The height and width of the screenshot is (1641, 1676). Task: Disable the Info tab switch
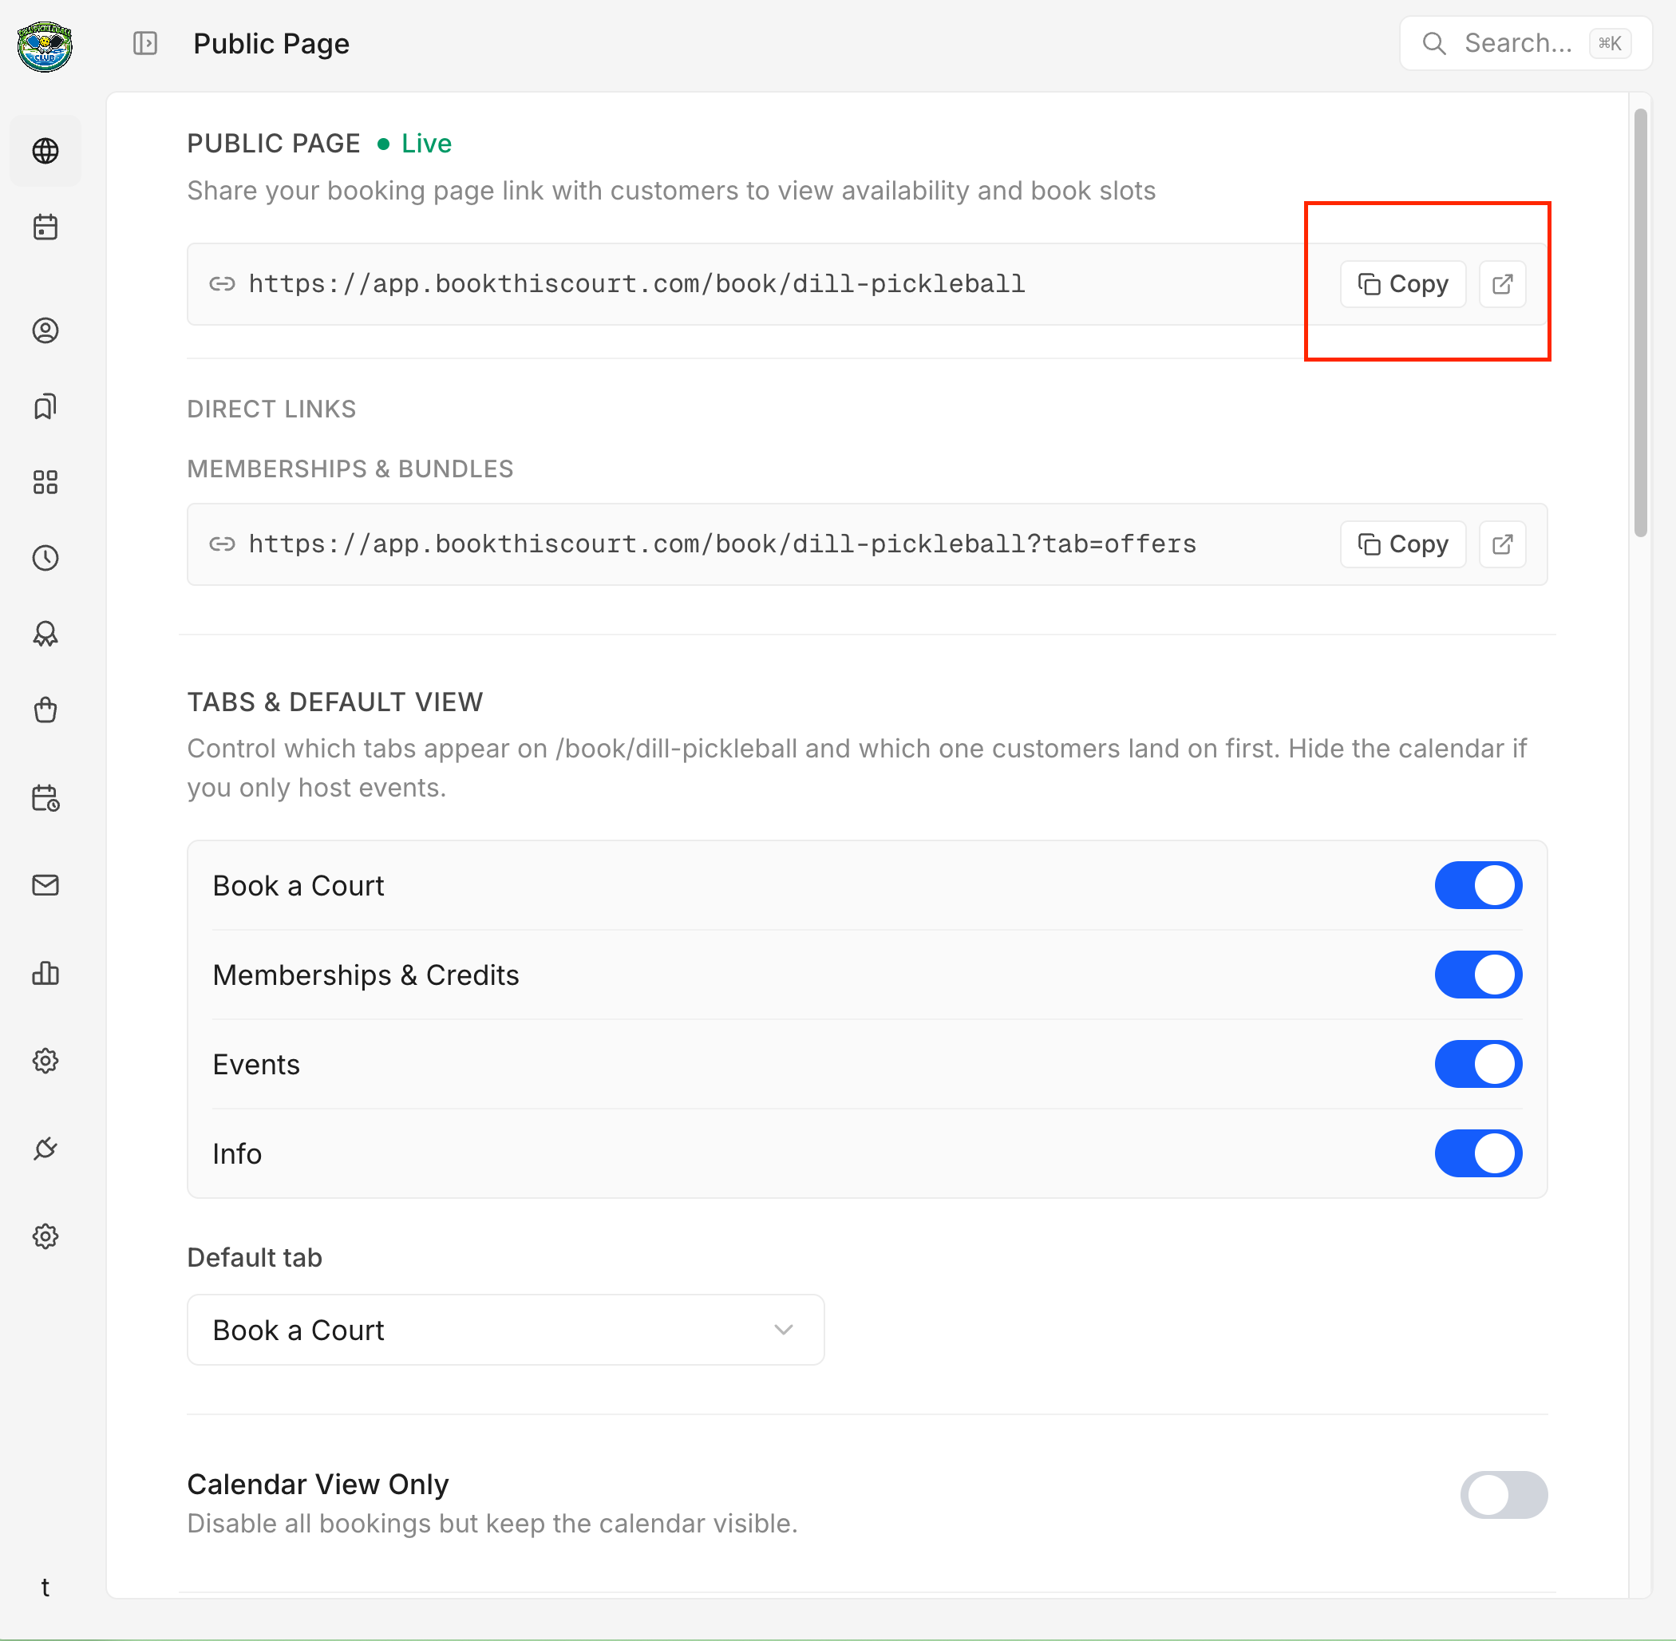click(1478, 1153)
